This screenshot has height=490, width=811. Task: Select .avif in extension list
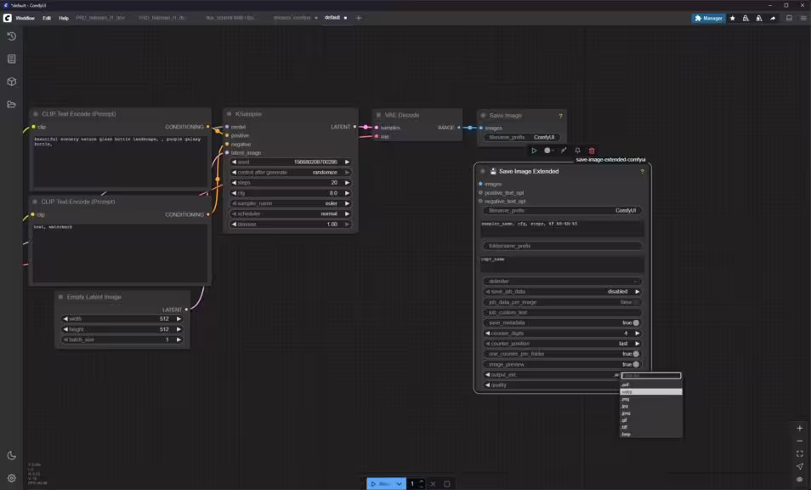pyautogui.click(x=650, y=385)
